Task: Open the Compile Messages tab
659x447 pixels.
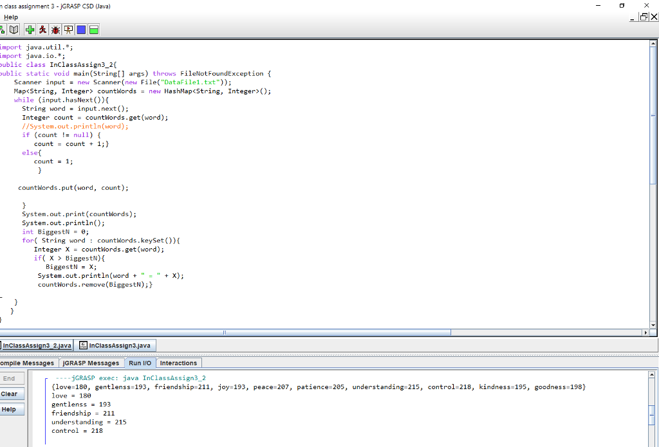Action: [27, 363]
